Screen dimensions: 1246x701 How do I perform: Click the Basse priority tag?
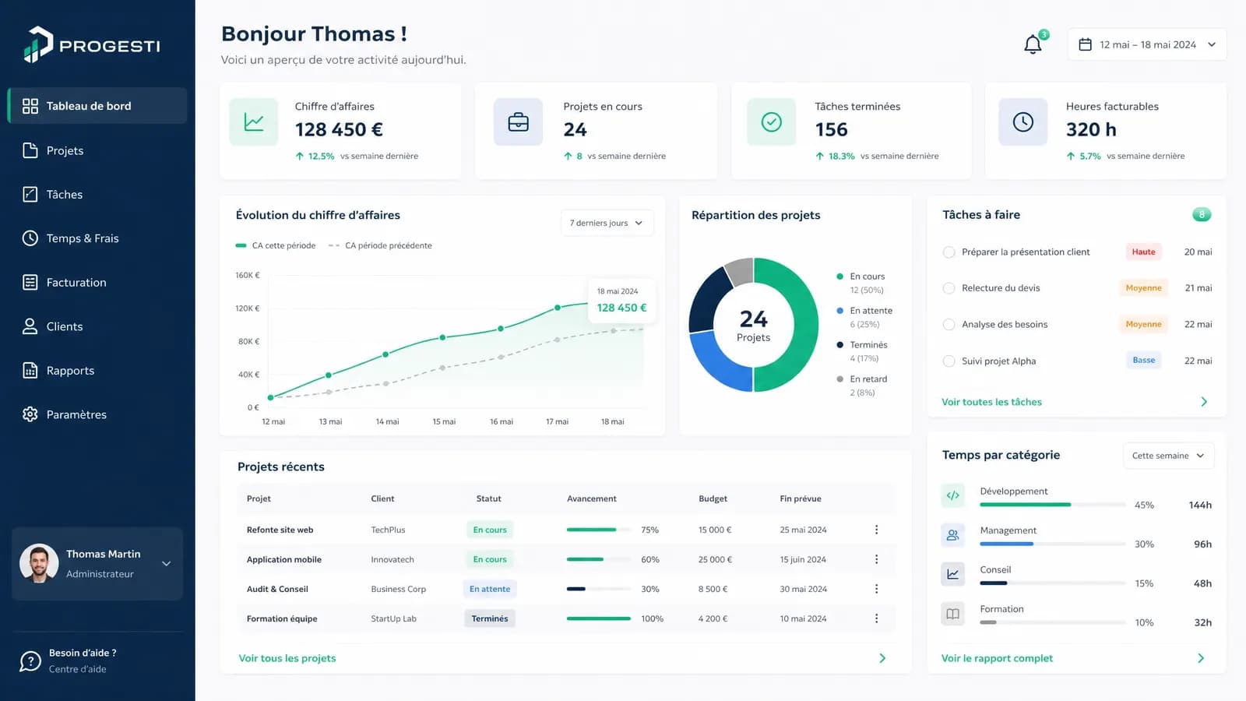(x=1143, y=360)
